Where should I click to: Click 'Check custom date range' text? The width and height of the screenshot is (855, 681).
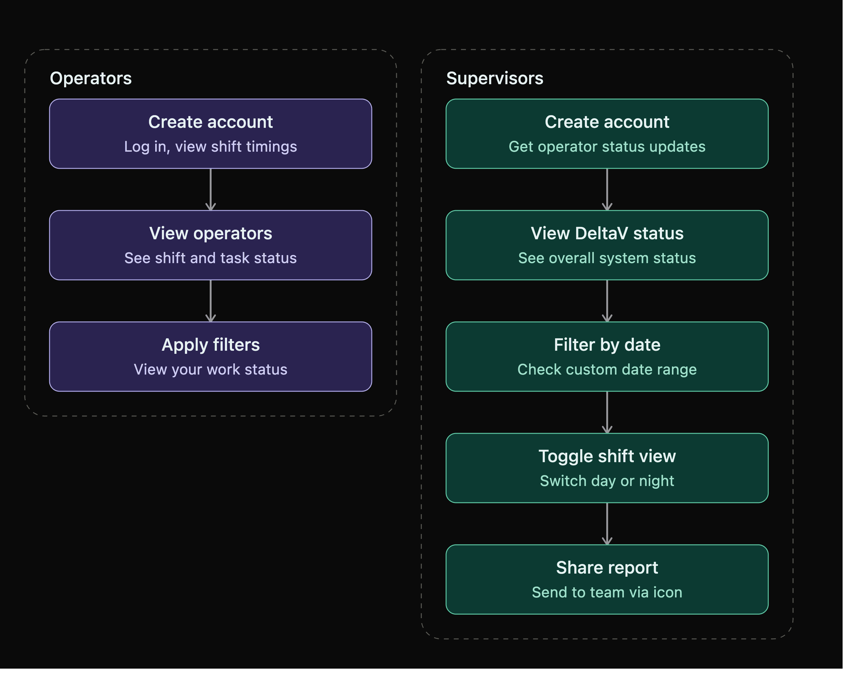(x=607, y=370)
